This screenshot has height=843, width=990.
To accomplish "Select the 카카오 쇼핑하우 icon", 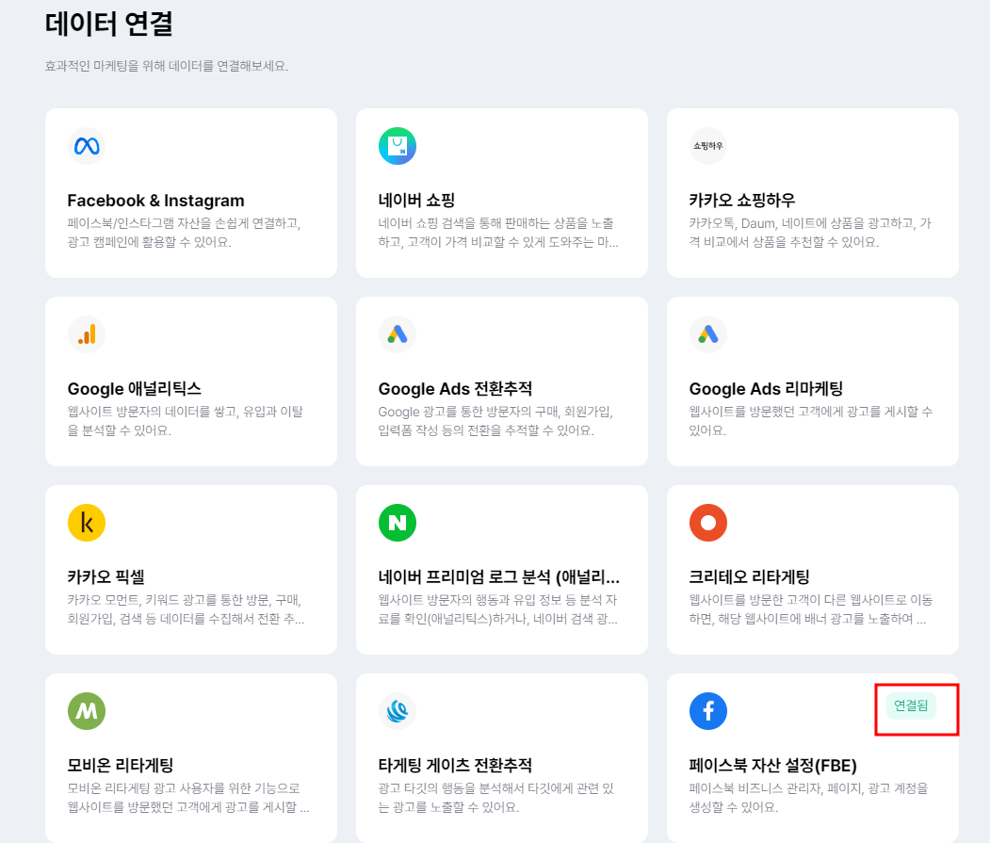I will (708, 146).
